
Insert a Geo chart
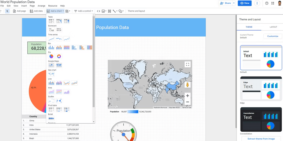[x=51, y=74]
